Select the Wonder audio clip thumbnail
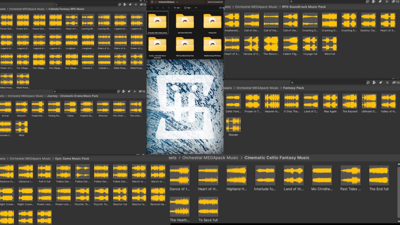The width and height of the screenshot is (400, 225). pos(233,125)
